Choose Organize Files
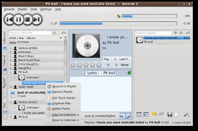 pos(63,103)
